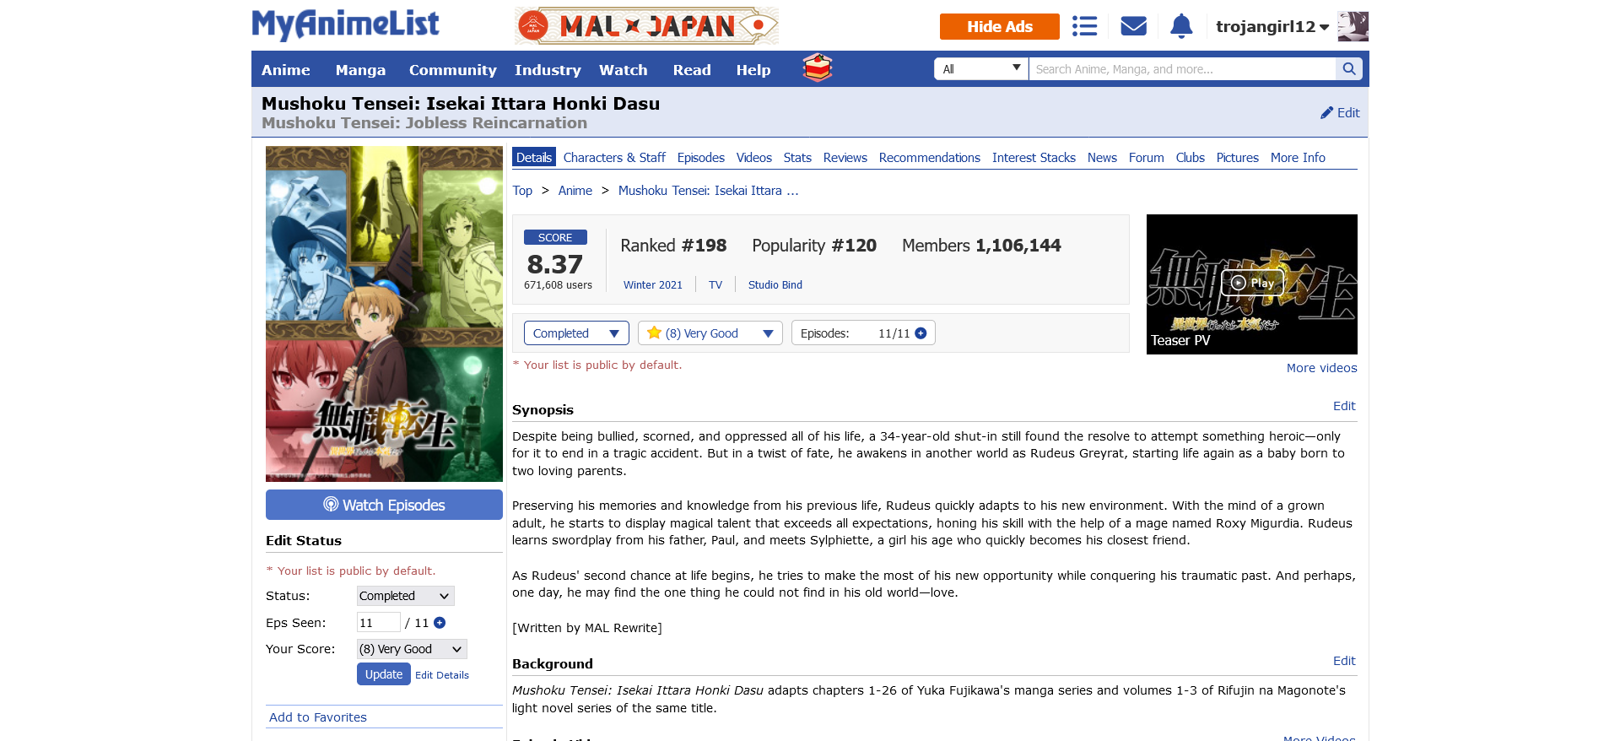Click the Top breadcrumb link
Screen dimensions: 1620x741
[x=522, y=191]
